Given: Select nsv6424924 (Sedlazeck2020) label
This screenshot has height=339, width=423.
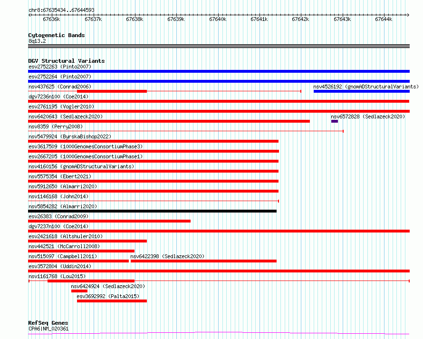Looking at the screenshot, I should point(108,286).
